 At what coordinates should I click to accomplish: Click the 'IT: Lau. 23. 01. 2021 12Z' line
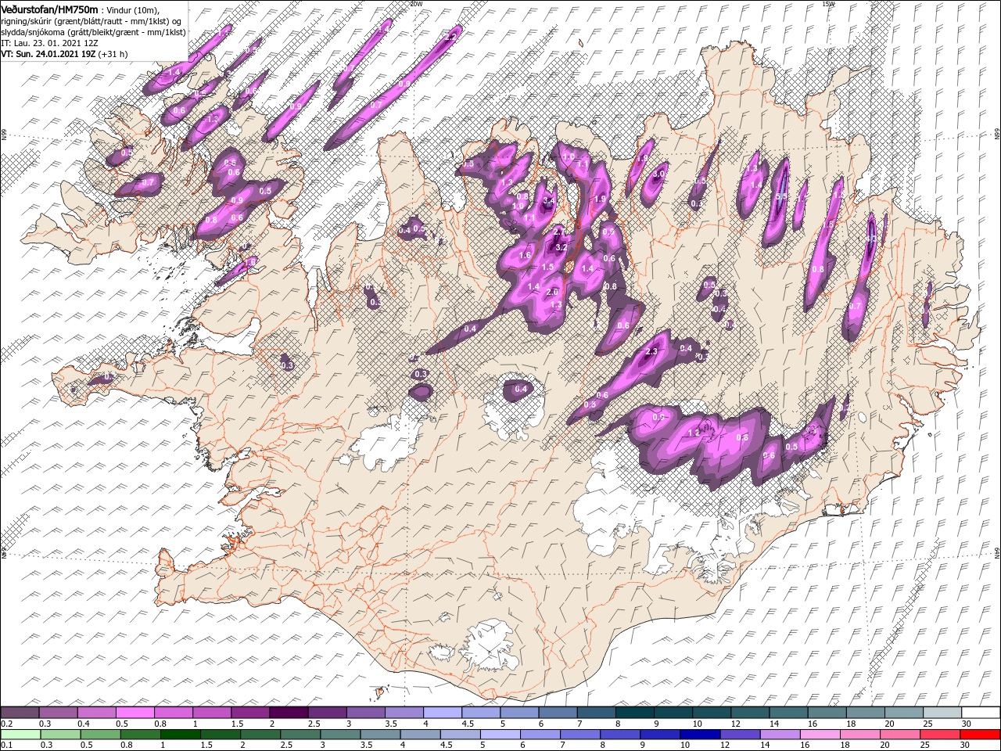pyautogui.click(x=48, y=43)
